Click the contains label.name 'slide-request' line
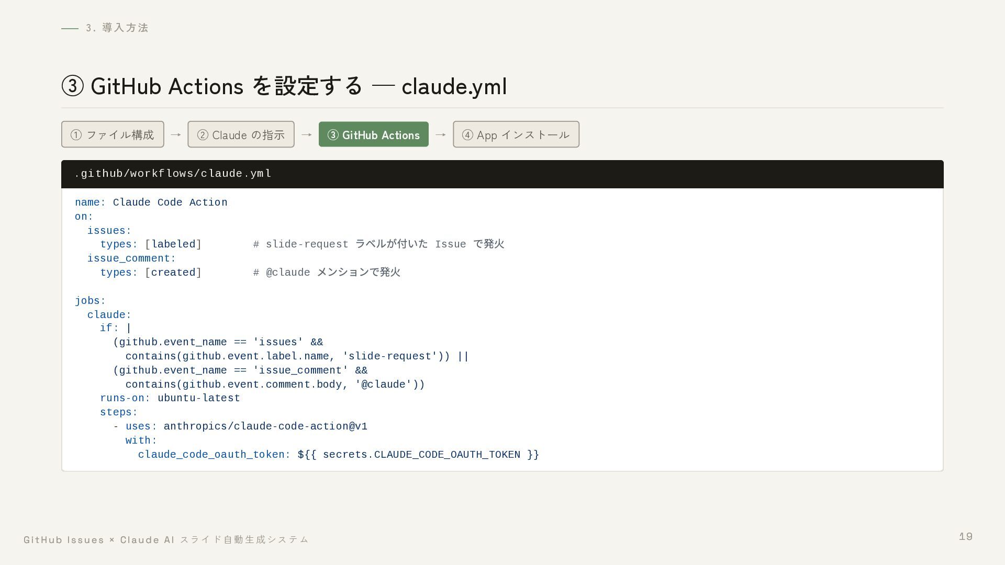The width and height of the screenshot is (1005, 565). tap(297, 356)
